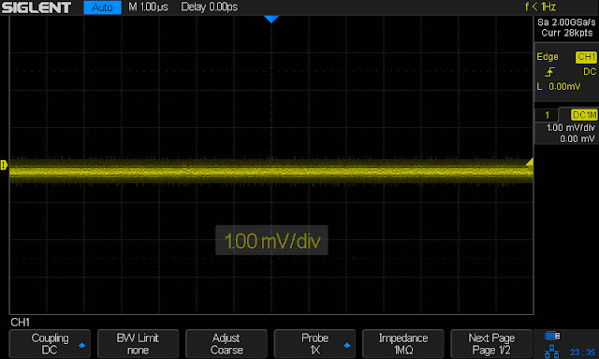Click the yellow DC1M coupling badge
The height and width of the screenshot is (359, 599).
[584, 115]
